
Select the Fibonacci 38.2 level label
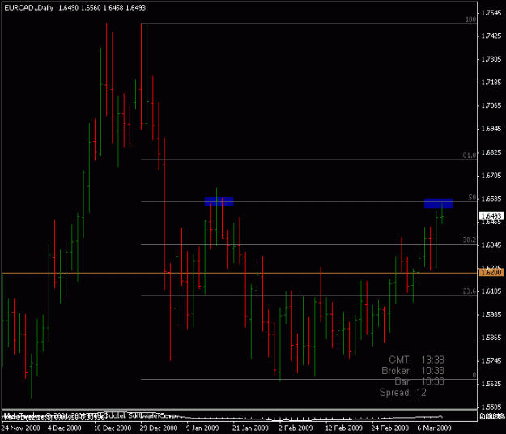tap(470, 240)
